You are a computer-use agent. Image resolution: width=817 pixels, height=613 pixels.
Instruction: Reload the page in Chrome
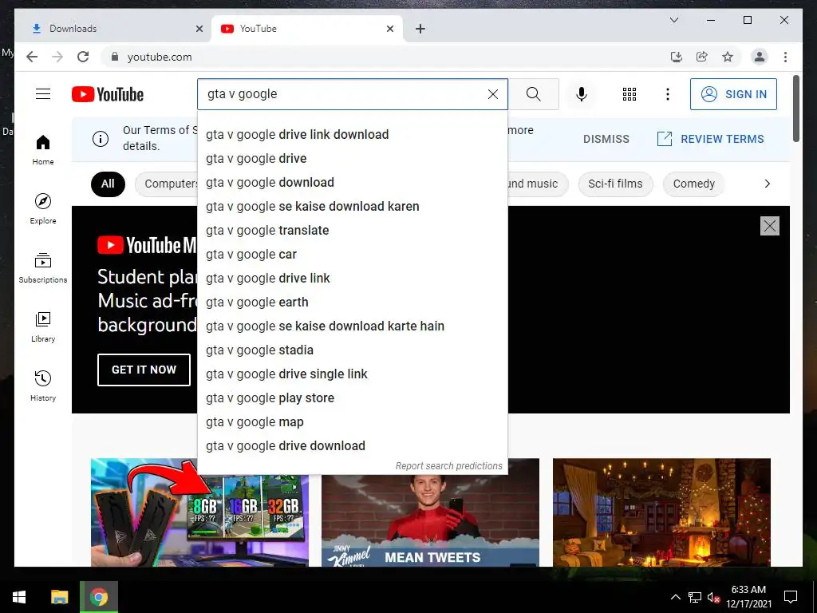click(x=83, y=57)
